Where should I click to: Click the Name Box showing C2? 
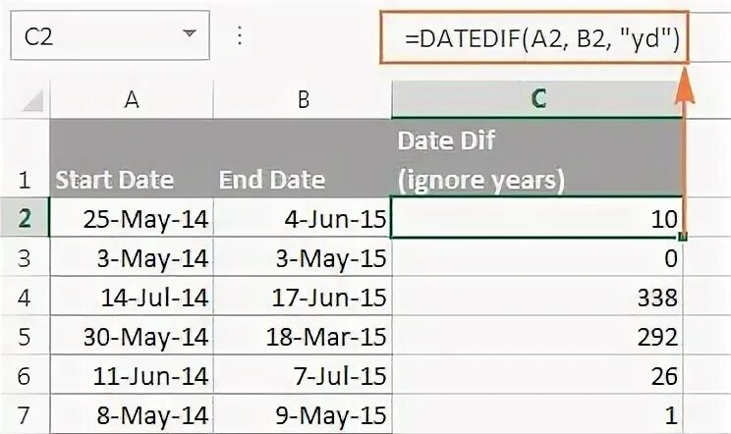110,36
